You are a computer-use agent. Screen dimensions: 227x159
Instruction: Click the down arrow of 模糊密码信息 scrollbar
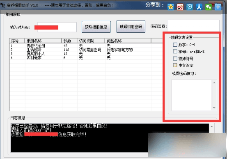pyautogui.click(x=214, y=108)
